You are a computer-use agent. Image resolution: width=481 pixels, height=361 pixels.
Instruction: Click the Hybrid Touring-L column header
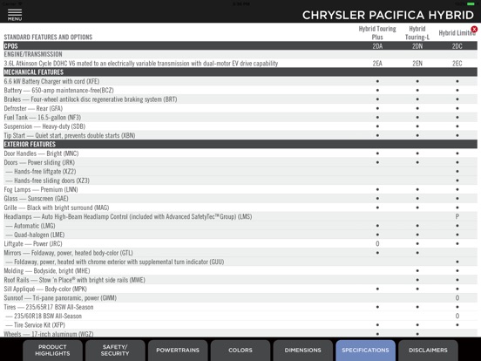[x=417, y=33]
